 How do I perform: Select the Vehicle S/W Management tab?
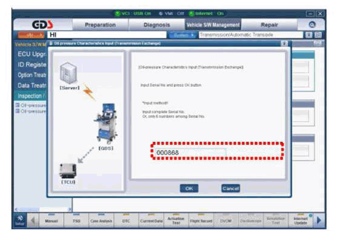213,25
